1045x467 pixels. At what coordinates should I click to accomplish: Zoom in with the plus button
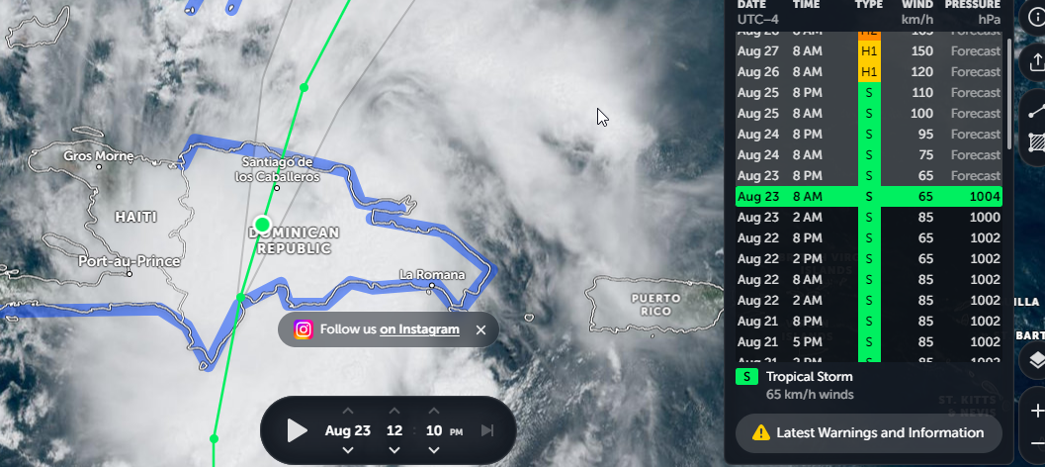(1035, 411)
